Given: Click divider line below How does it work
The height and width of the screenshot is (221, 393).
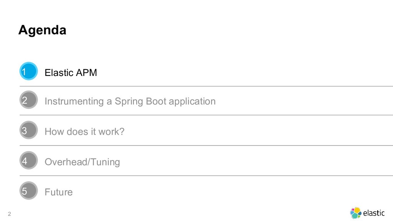Looking at the screenshot, I should pyautogui.click(x=206, y=145).
